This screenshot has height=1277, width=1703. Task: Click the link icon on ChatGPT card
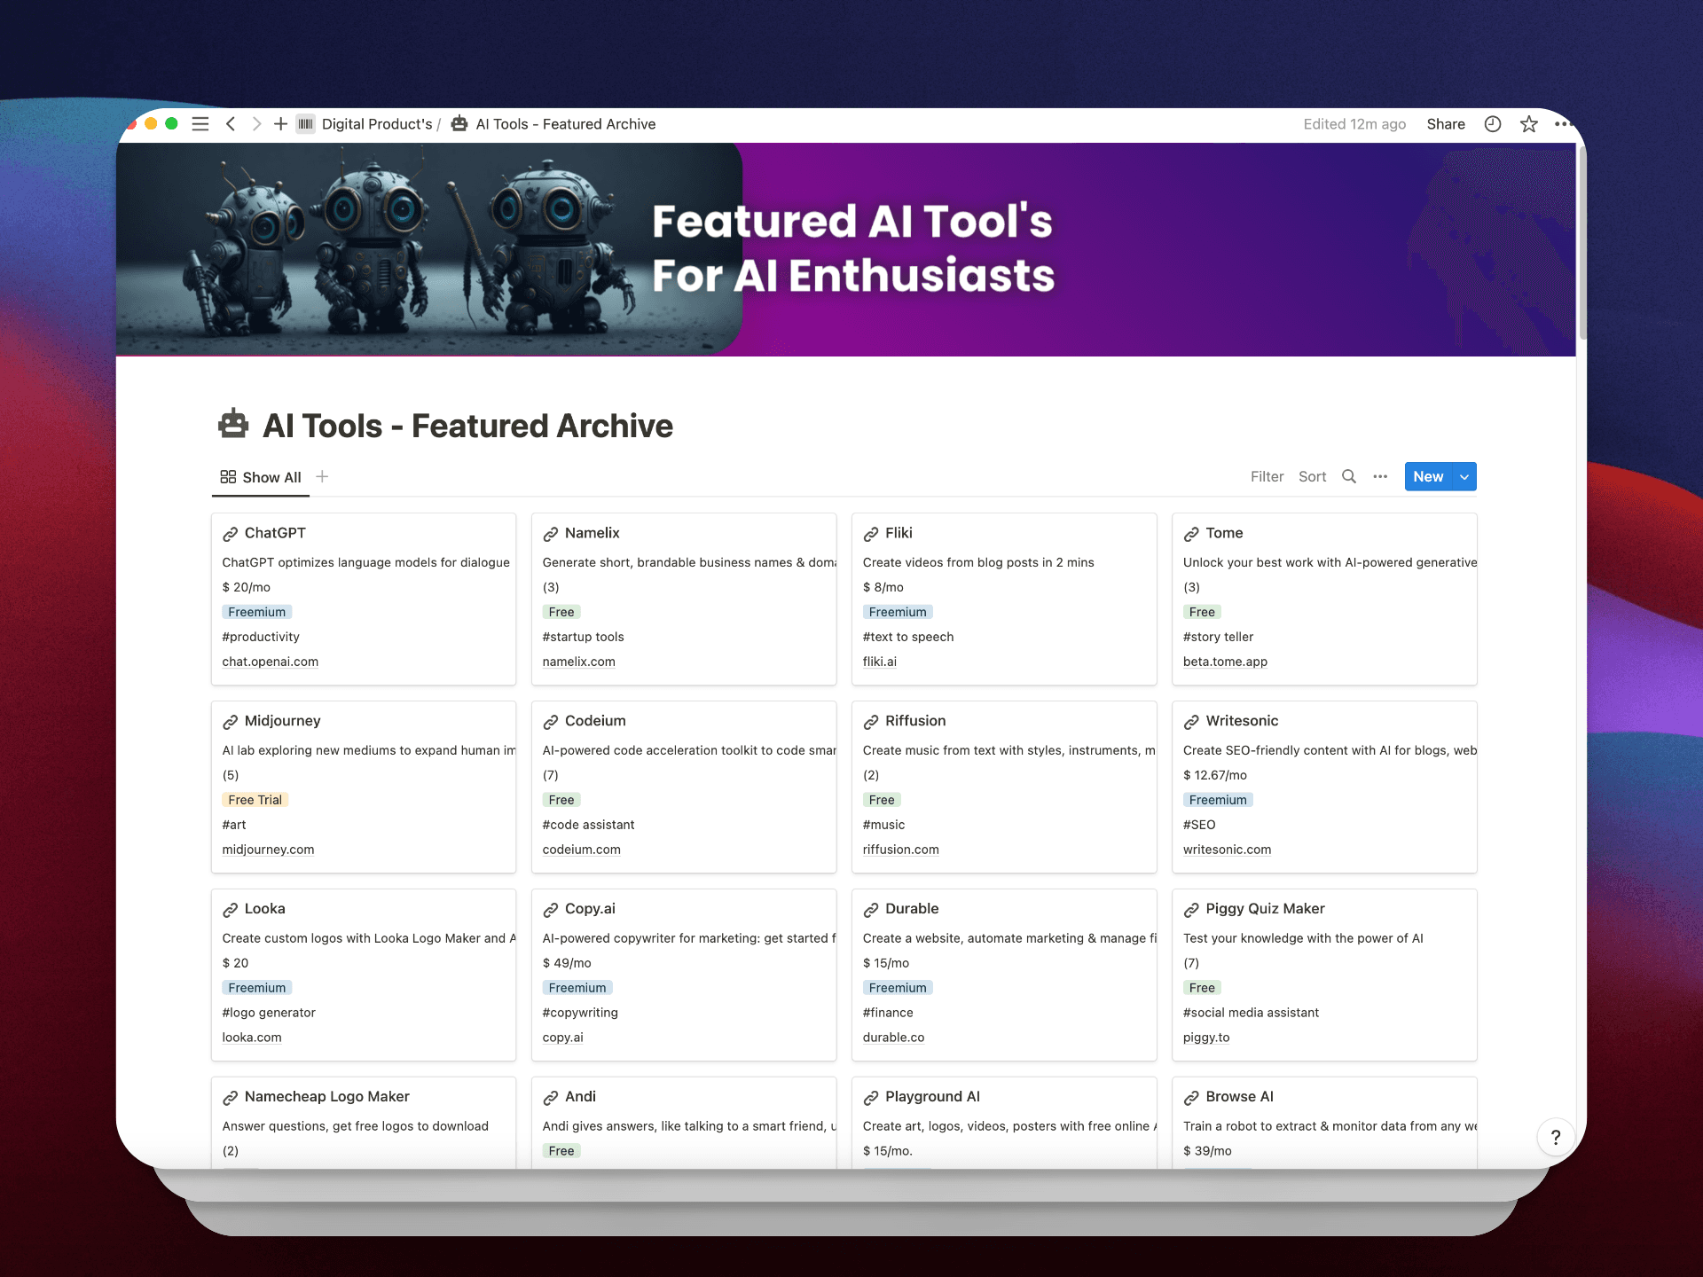(230, 534)
